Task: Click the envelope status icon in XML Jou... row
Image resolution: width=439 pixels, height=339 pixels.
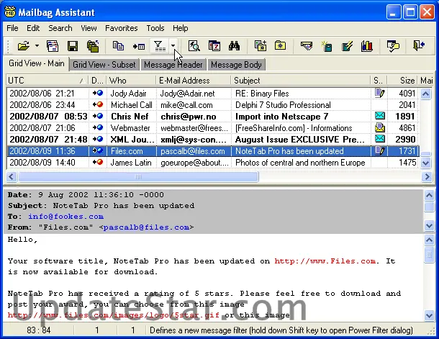Action: (380, 139)
